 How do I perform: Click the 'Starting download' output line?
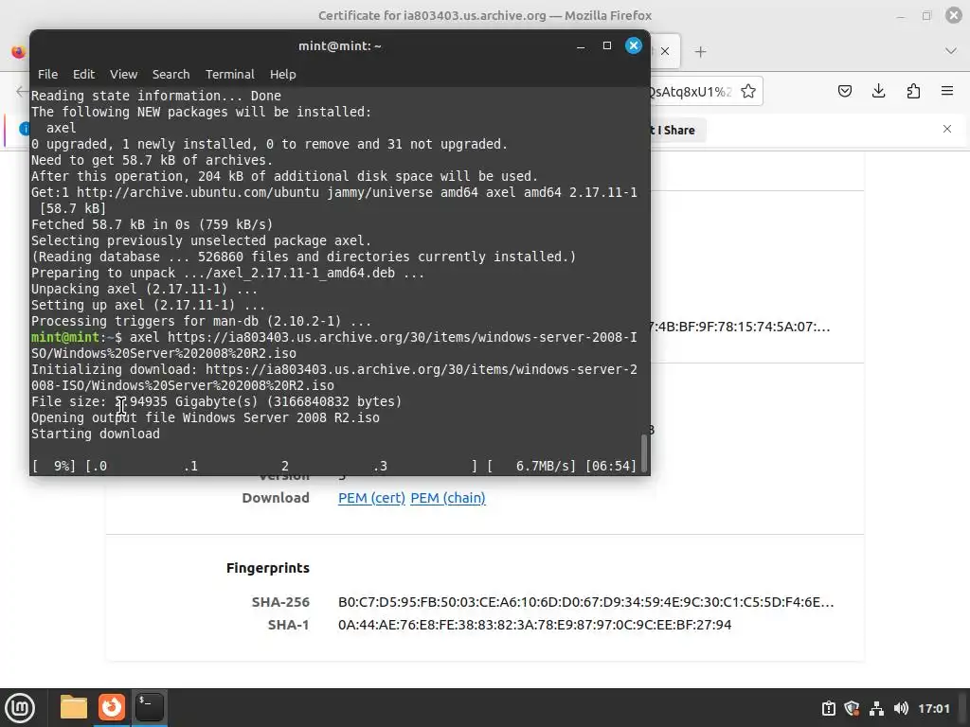96,434
